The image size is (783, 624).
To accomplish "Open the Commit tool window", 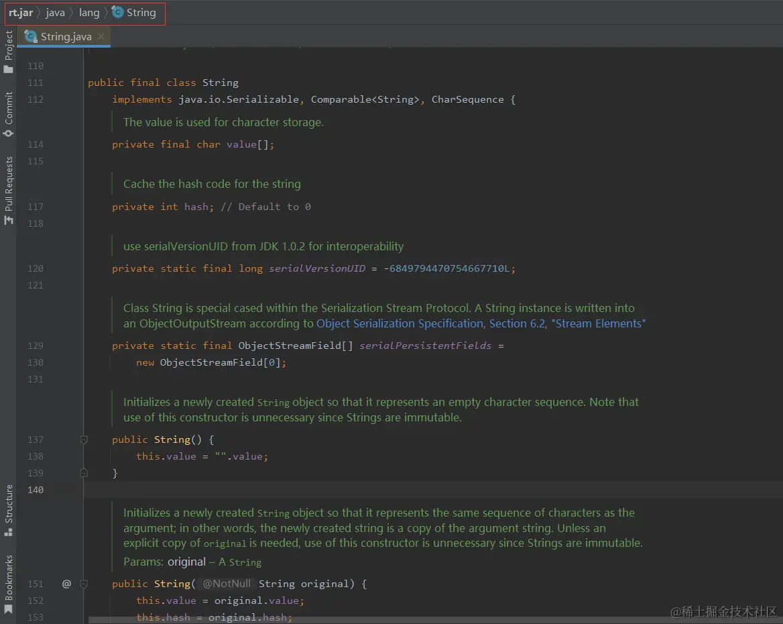I will (8, 115).
